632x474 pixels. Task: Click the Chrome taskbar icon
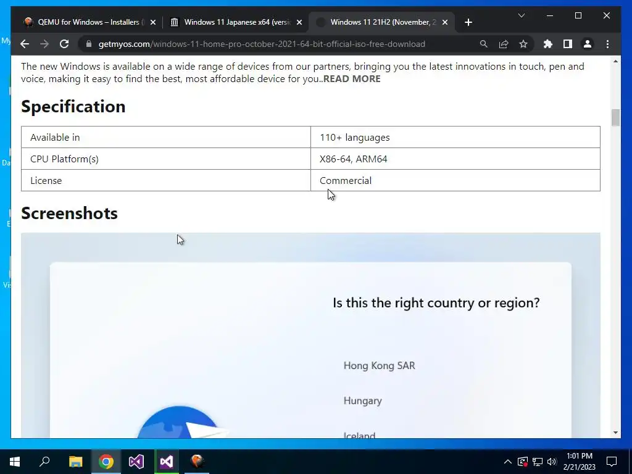click(x=106, y=461)
